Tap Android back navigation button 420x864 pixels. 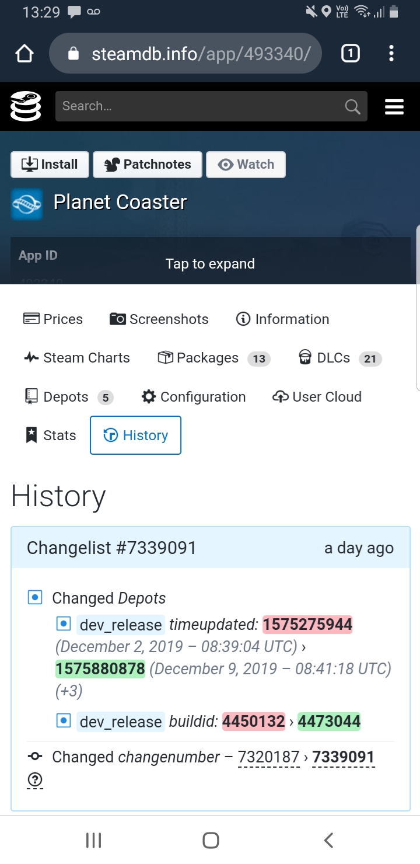click(328, 840)
